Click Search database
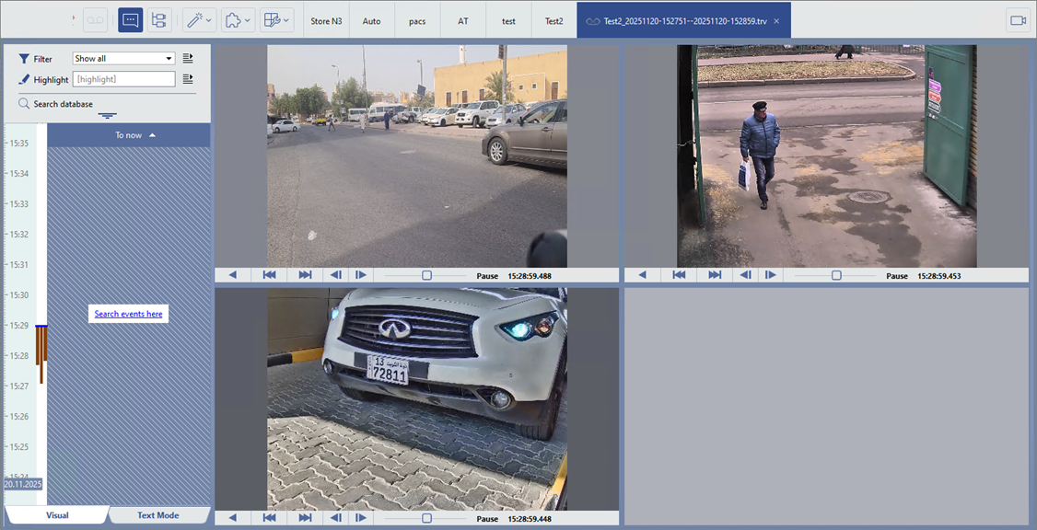1037x530 pixels. tap(63, 104)
